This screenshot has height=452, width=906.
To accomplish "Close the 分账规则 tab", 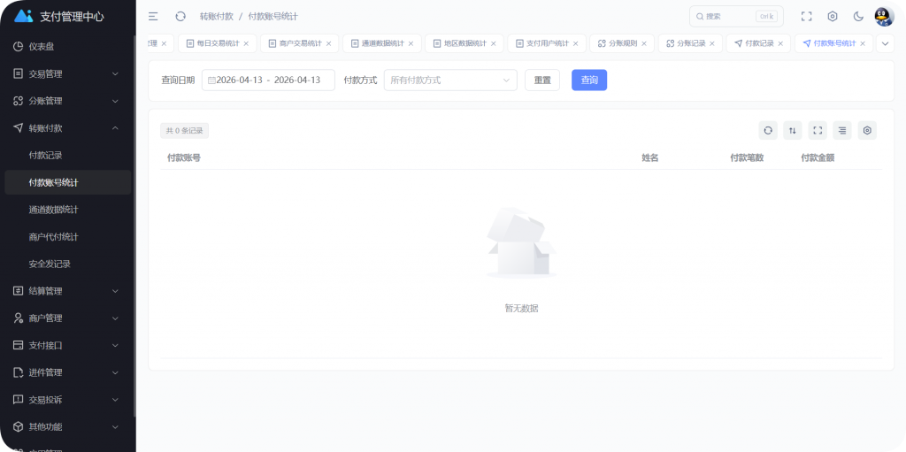I will 644,43.
